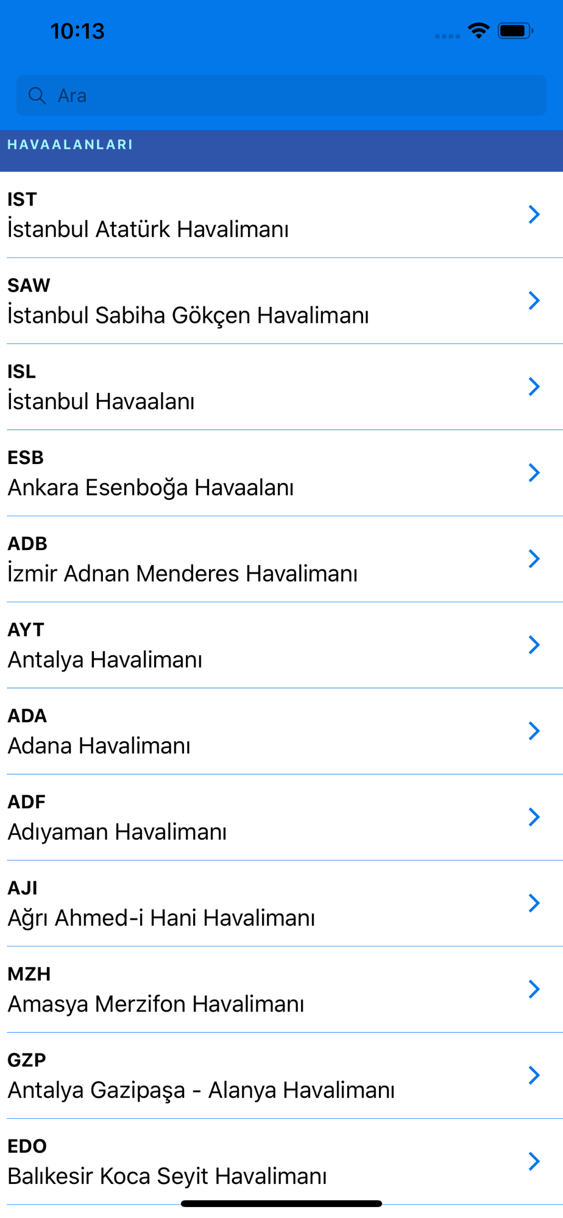Open chevron for Sabiha Gökçen row

pyautogui.click(x=534, y=300)
